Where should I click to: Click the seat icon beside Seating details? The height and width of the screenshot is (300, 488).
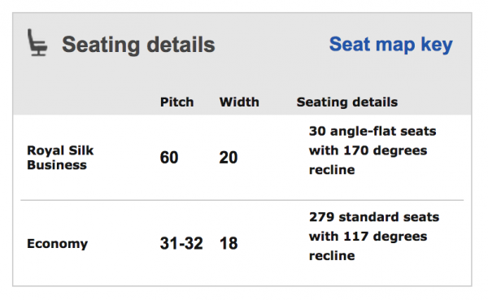pyautogui.click(x=37, y=42)
